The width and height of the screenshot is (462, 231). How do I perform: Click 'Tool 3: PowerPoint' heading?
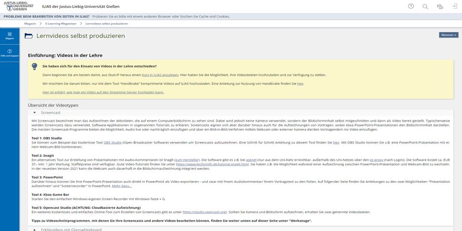pos(47,178)
